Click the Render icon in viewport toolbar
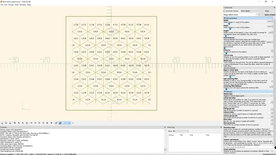 pos(6,123)
